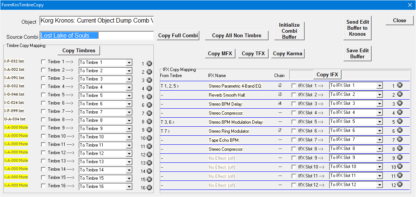Click the round indicator for IFX Slot 7
The image size is (416, 197).
pos(400,139)
